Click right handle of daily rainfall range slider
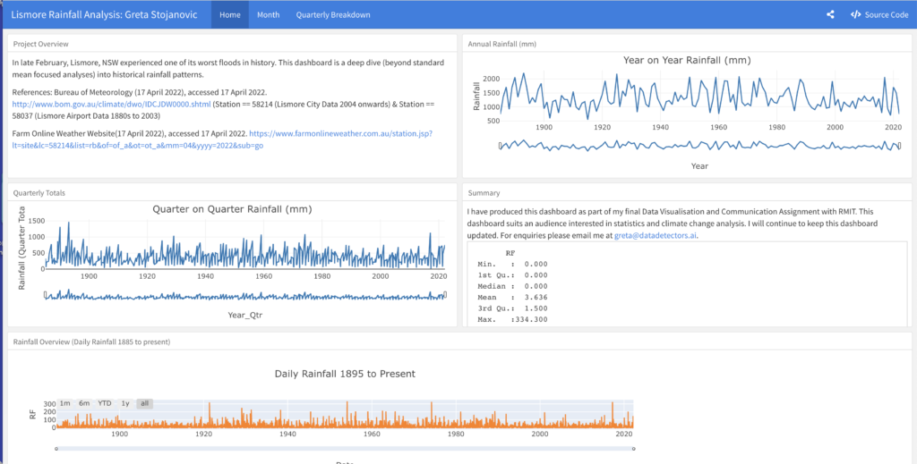The width and height of the screenshot is (917, 464). [x=632, y=448]
